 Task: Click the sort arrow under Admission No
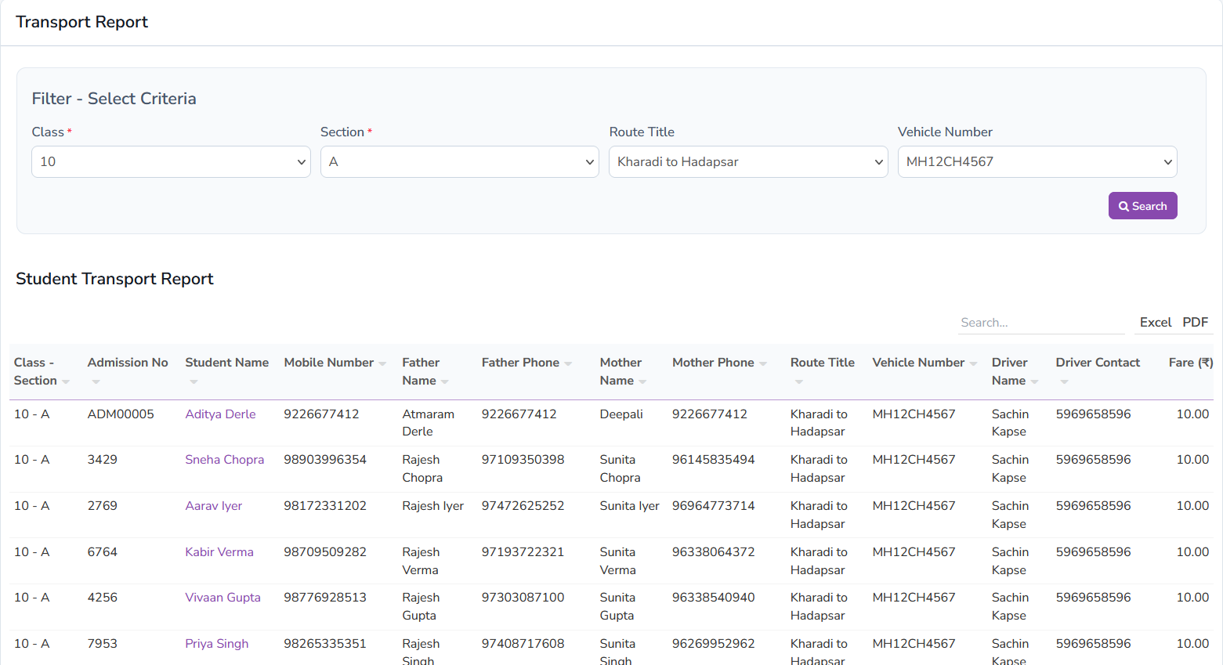pos(96,382)
